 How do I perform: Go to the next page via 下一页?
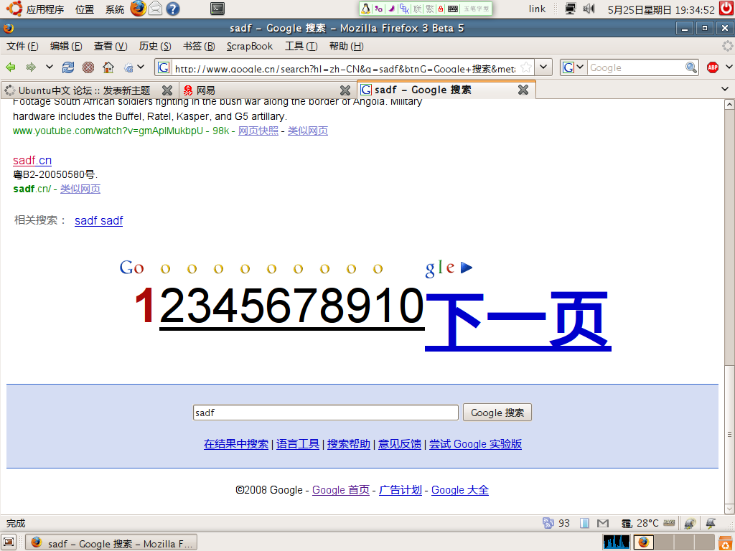coord(518,321)
